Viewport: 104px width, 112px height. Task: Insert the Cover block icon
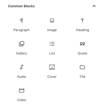(x=52, y=67)
